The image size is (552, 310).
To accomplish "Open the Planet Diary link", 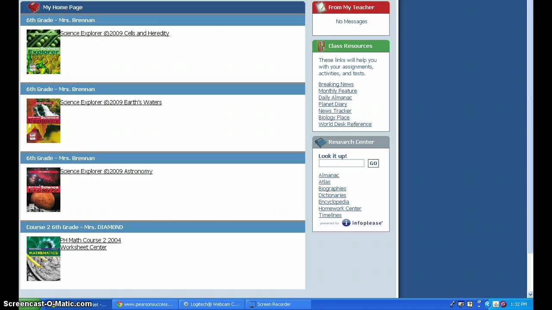I will point(332,104).
